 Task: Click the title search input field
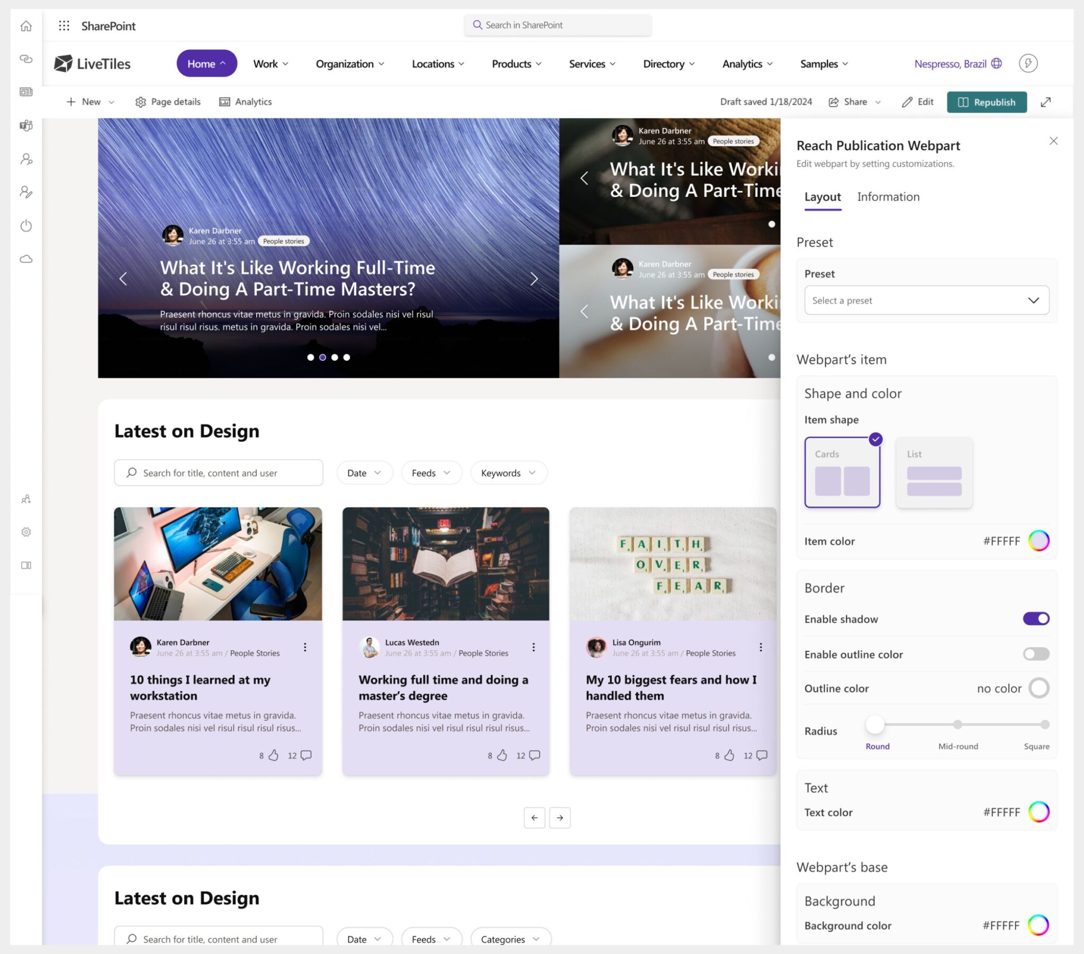(219, 473)
